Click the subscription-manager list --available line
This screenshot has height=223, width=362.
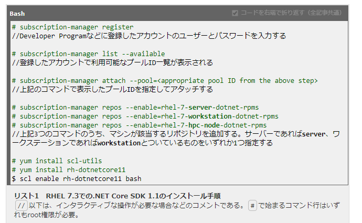pyautogui.click(x=89, y=54)
